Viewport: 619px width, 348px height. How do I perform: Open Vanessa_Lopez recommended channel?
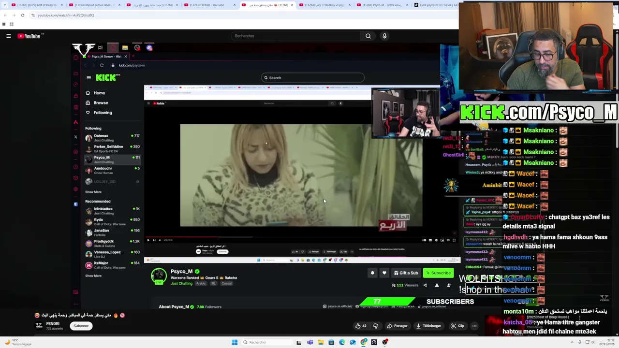pos(112,254)
